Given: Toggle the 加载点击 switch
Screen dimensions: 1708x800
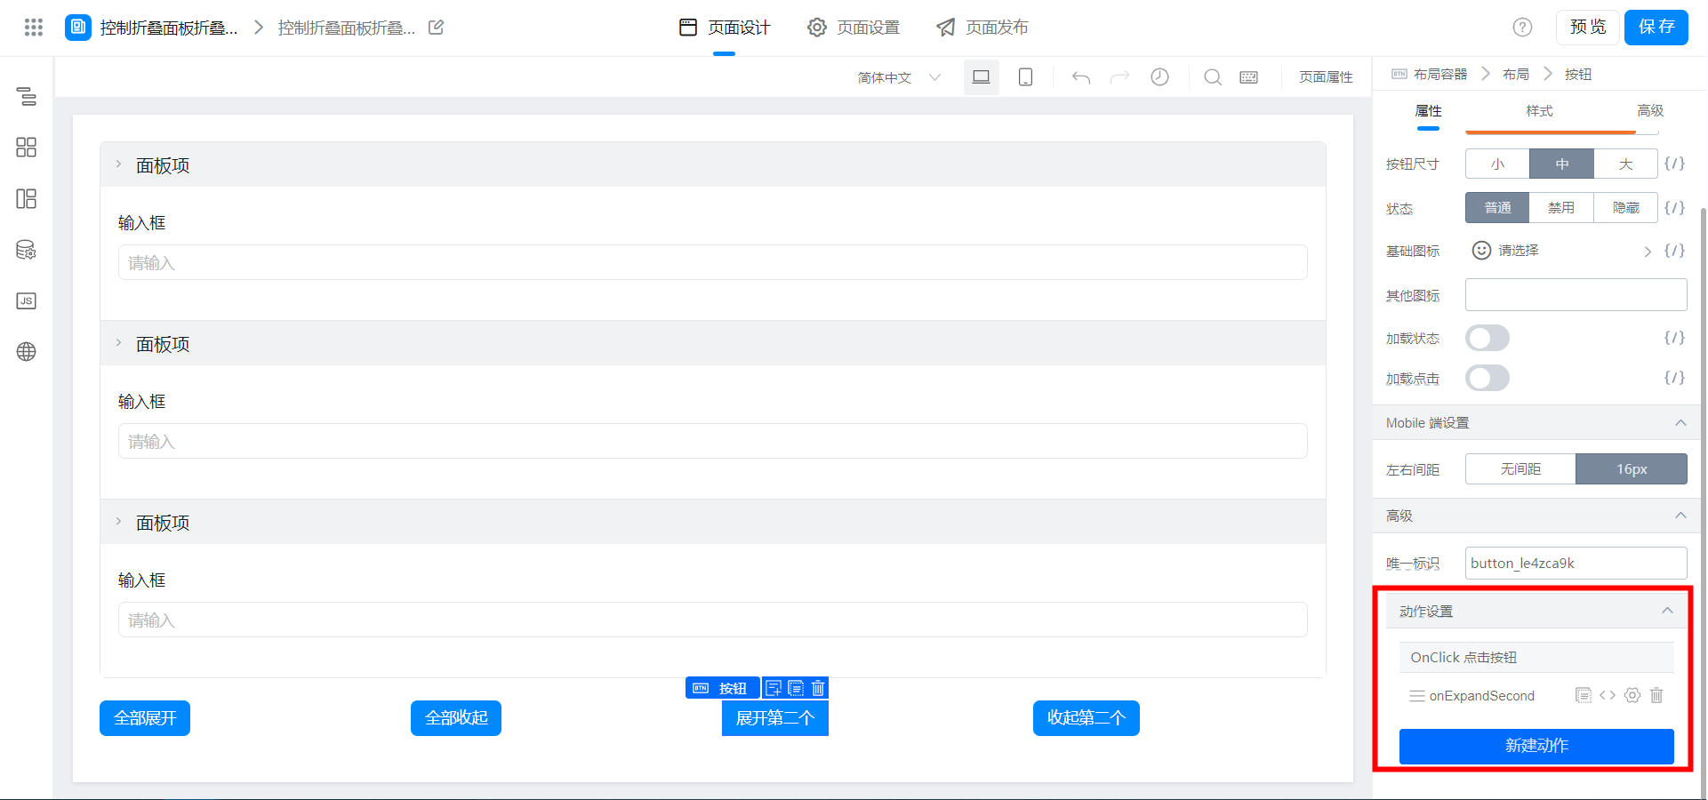Looking at the screenshot, I should [x=1487, y=378].
